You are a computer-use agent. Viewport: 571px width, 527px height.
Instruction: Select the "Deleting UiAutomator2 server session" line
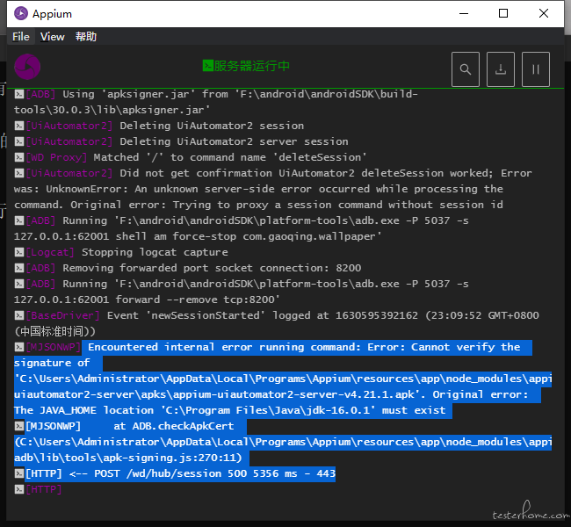(x=181, y=141)
